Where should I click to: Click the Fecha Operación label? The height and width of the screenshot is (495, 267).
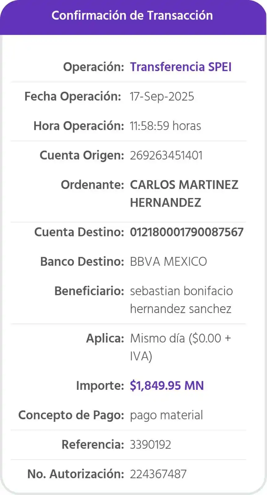click(73, 97)
